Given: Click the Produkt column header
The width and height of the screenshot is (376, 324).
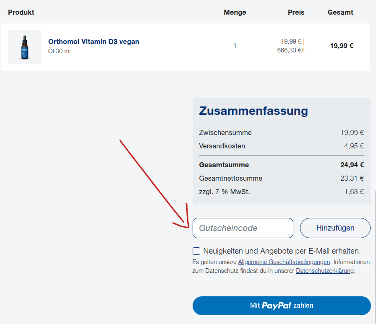Looking at the screenshot, I should point(21,12).
